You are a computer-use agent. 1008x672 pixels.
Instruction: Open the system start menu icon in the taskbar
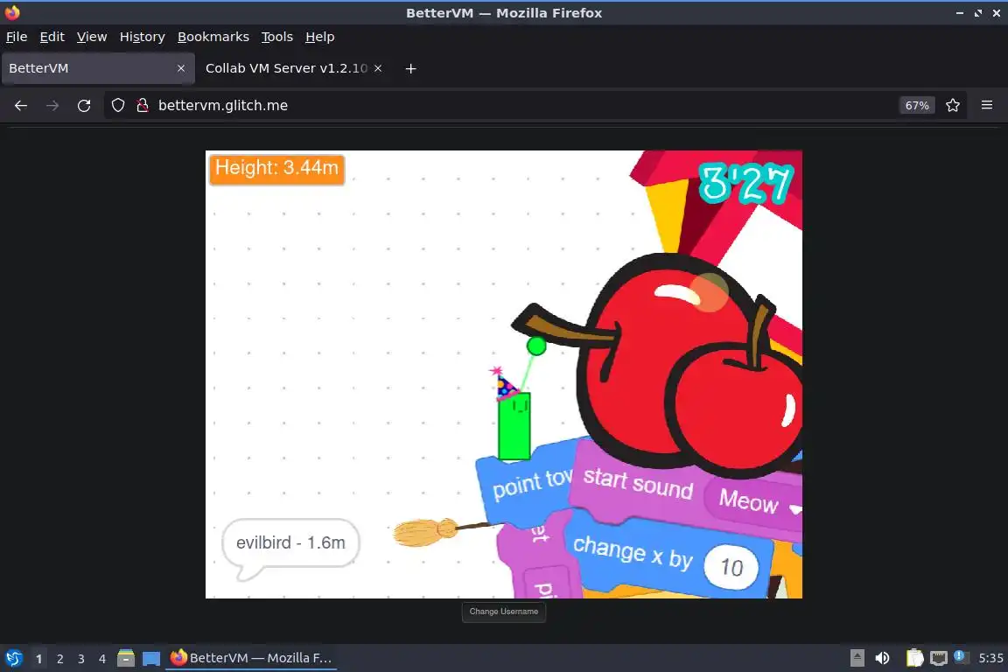coord(14,658)
